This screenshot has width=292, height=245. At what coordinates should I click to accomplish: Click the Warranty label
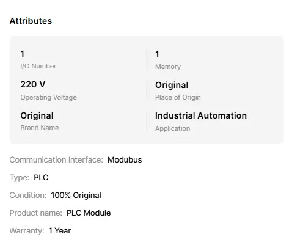click(x=27, y=231)
